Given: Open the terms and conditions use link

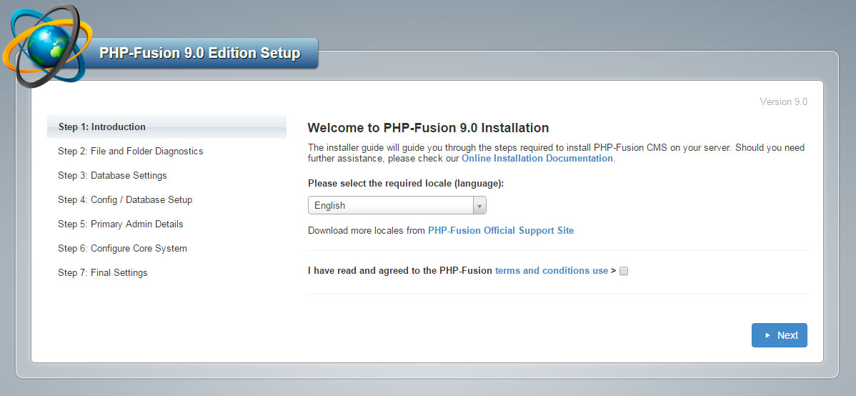Looking at the screenshot, I should pyautogui.click(x=551, y=271).
